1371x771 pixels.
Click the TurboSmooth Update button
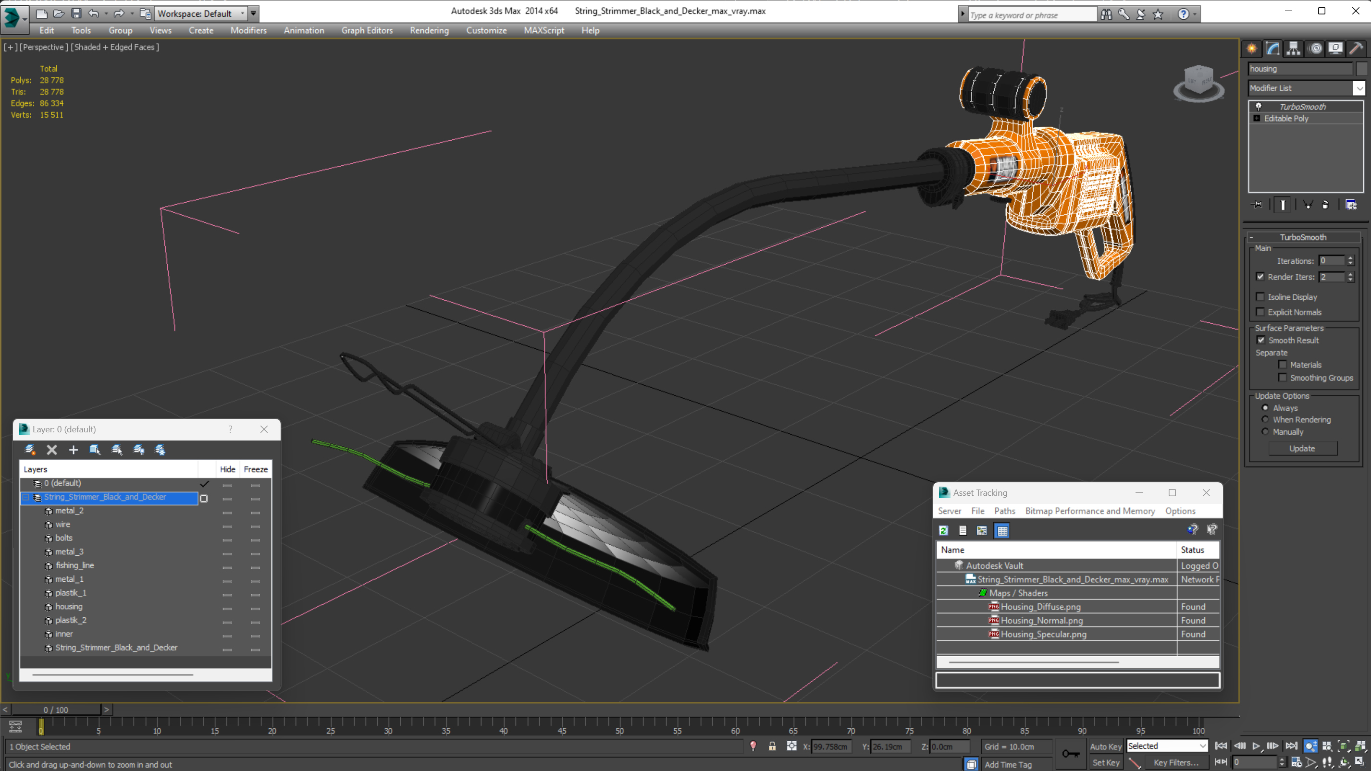1302,449
